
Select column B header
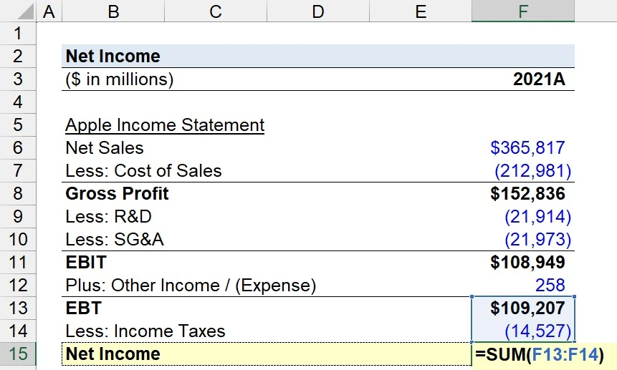click(x=113, y=11)
